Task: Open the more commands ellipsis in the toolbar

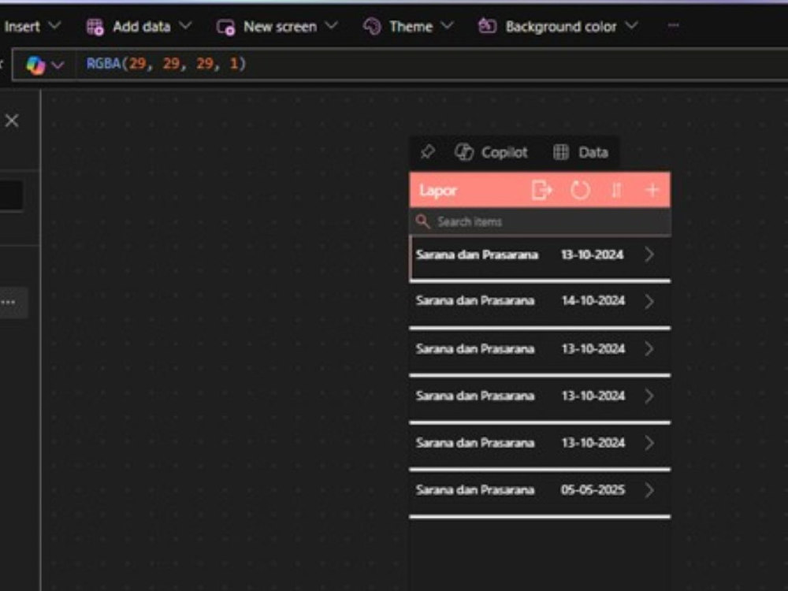Action: (x=674, y=26)
